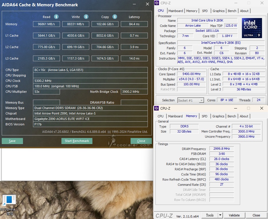Expand the Tools dropdown arrow in CPU-Z
The image size is (268, 219).
(220, 215)
